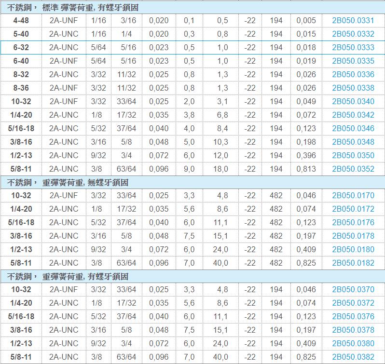
Task: Click part number 2B050.0332 link
Action: [353, 34]
